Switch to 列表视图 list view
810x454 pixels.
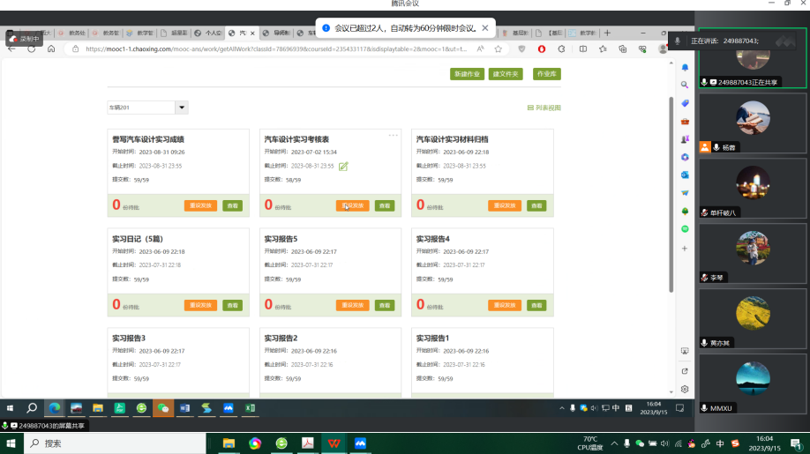544,108
